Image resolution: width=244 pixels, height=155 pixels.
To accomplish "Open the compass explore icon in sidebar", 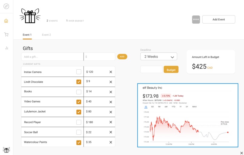I will click(6, 6).
